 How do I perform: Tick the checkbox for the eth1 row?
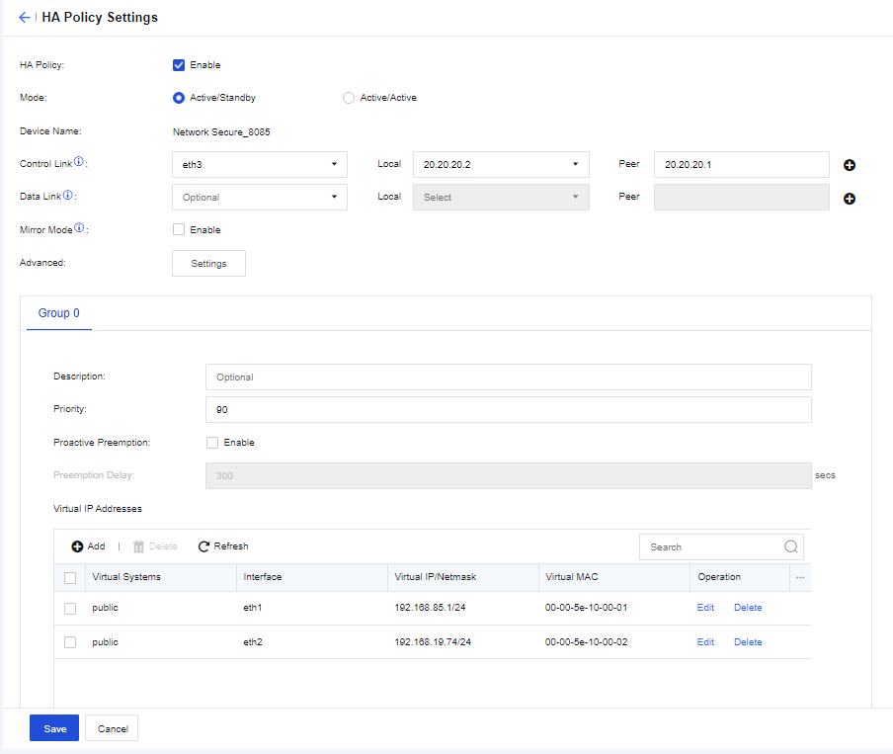[70, 609]
